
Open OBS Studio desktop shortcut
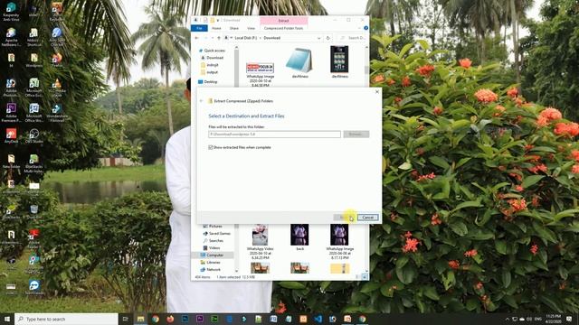[34, 135]
